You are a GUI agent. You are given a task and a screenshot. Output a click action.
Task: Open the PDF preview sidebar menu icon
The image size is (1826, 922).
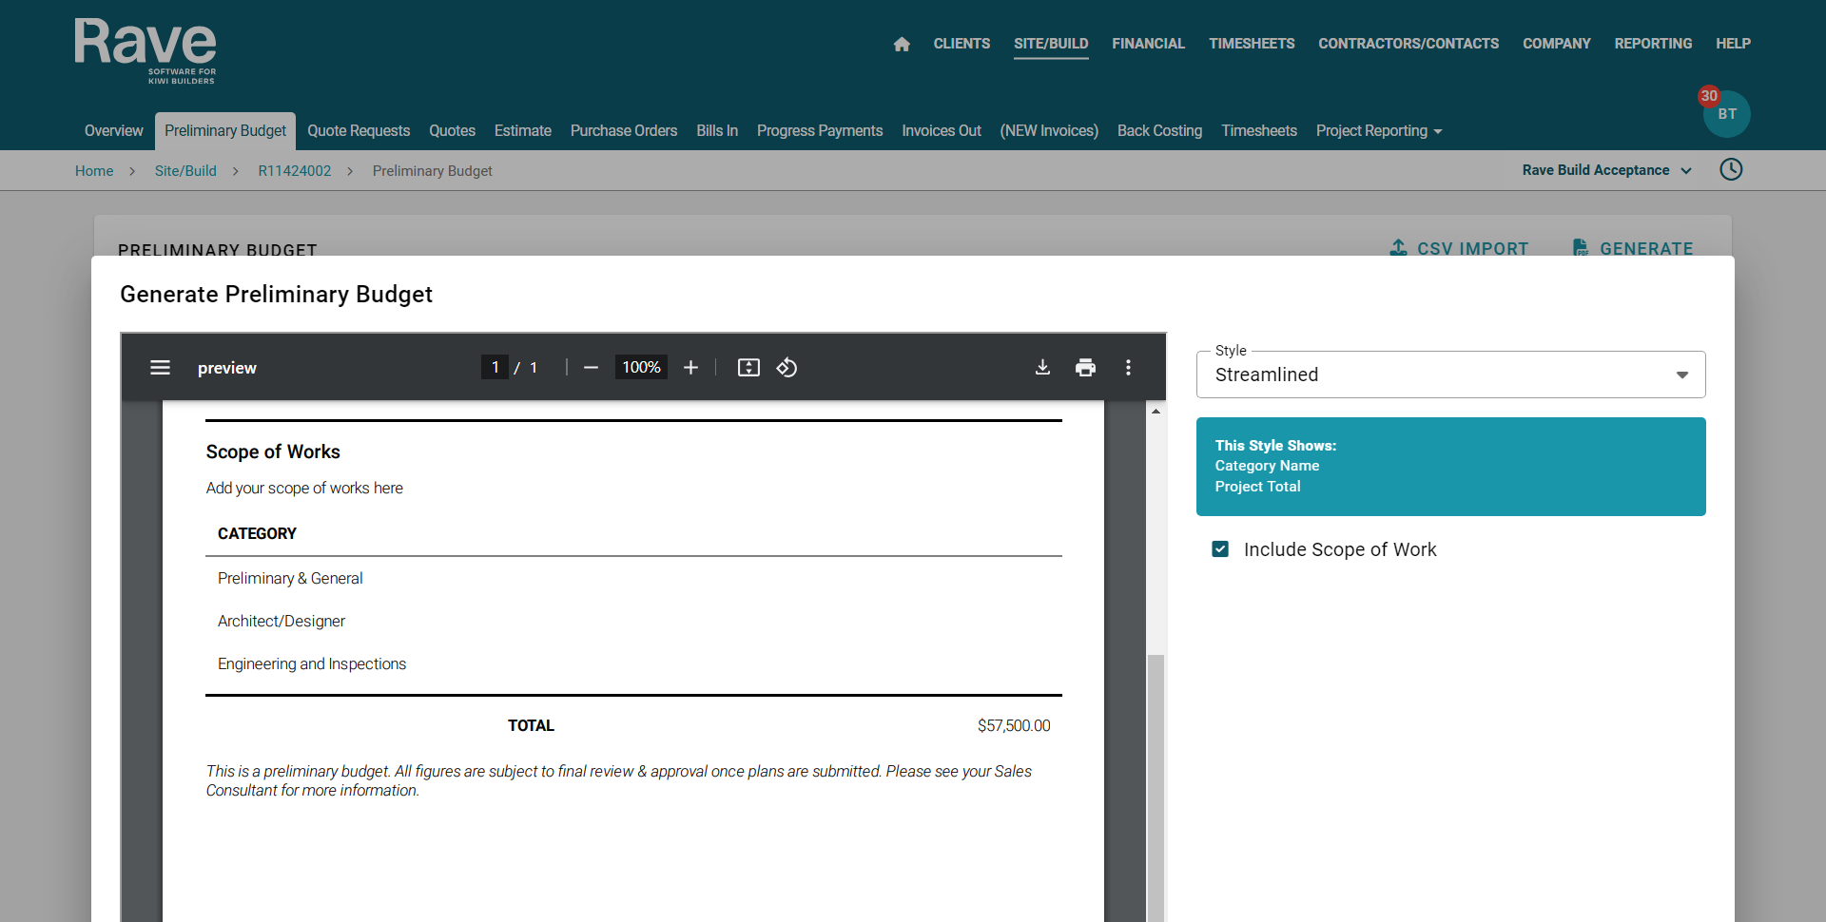160,368
